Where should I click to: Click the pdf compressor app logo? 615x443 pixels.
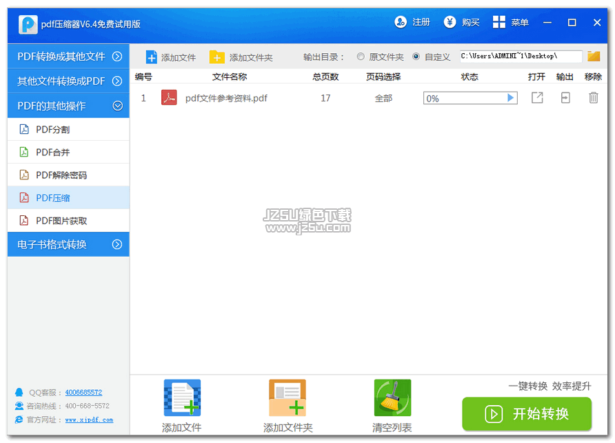coord(28,24)
